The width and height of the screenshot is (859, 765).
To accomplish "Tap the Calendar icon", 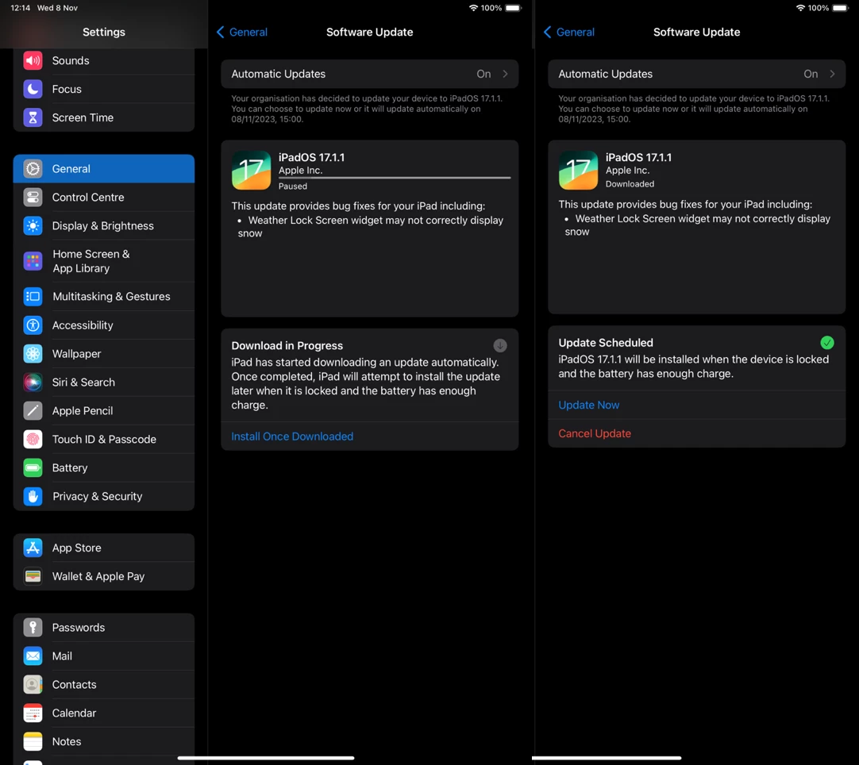I will coord(33,713).
